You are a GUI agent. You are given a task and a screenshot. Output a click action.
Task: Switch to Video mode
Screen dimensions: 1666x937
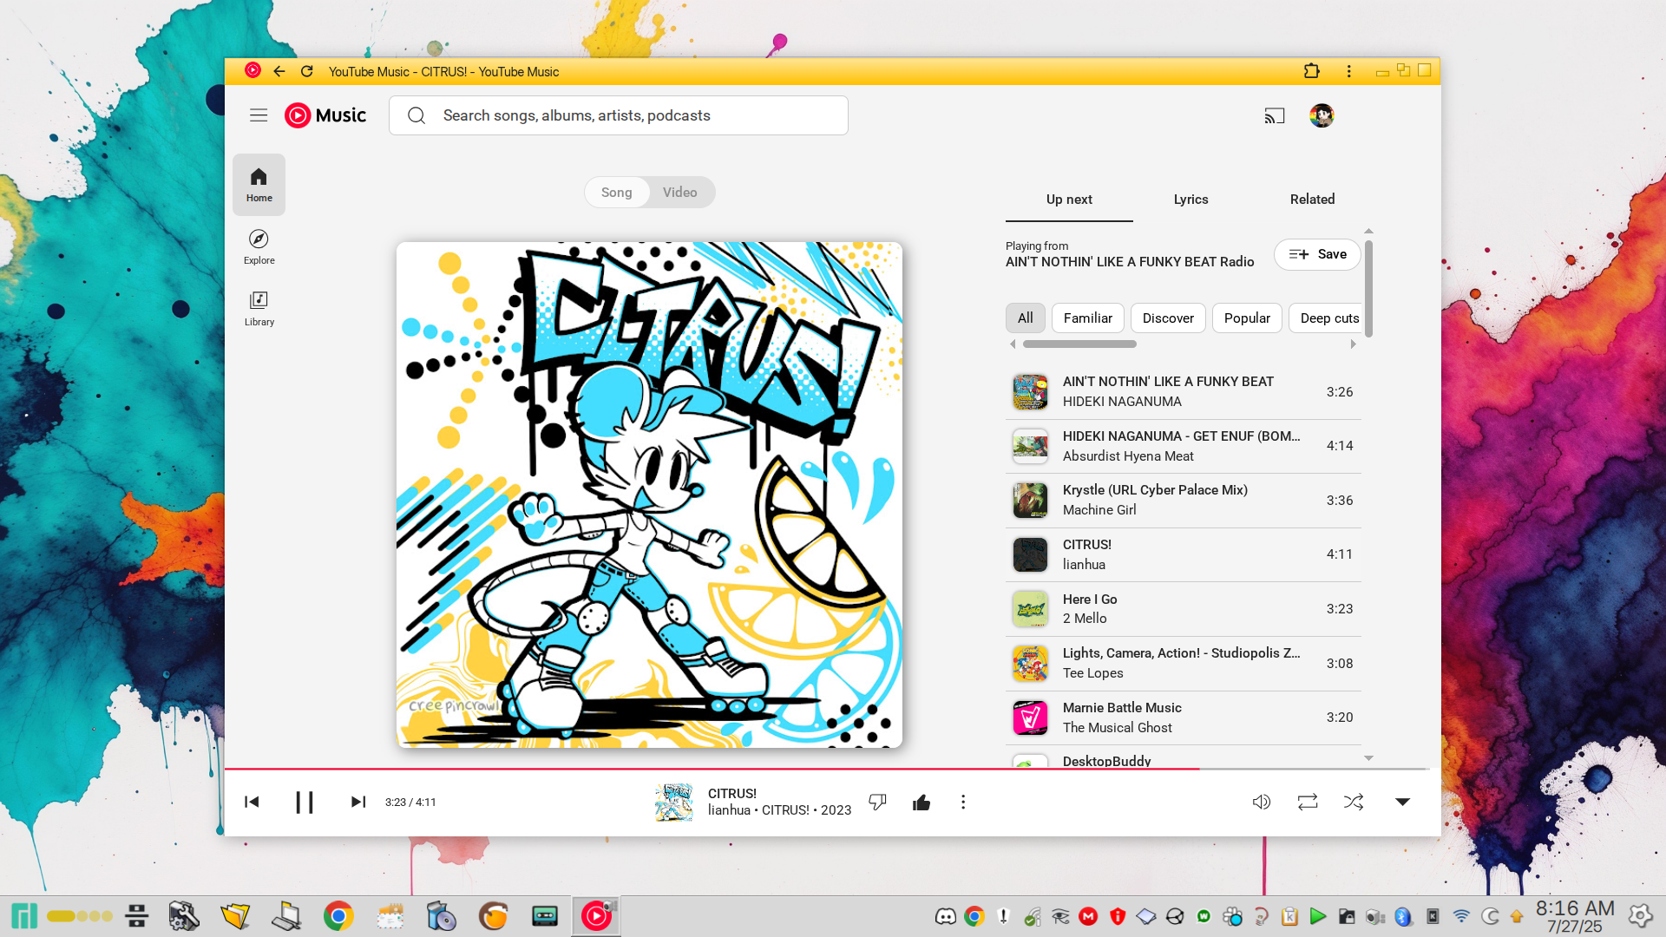tap(680, 193)
